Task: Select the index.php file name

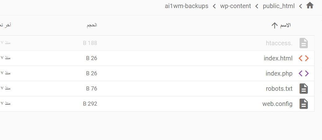Action: (x=279, y=73)
